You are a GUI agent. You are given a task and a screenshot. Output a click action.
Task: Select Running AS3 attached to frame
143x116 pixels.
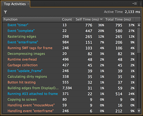click(33, 94)
